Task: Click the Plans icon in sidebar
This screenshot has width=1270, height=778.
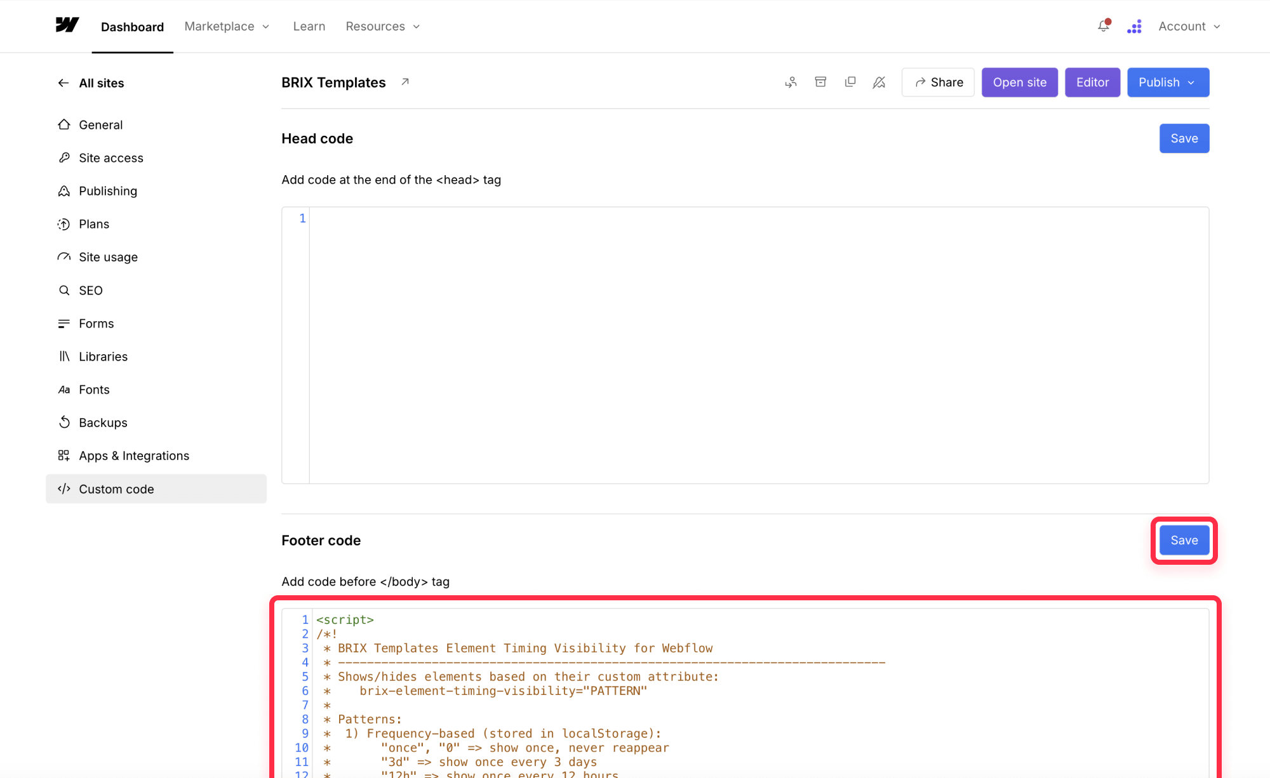Action: tap(64, 224)
